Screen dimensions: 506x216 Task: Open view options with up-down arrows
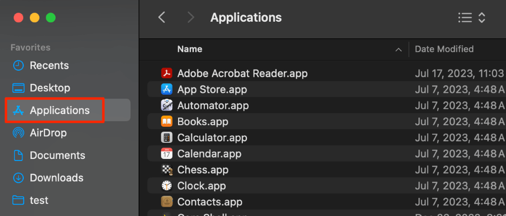pos(482,17)
